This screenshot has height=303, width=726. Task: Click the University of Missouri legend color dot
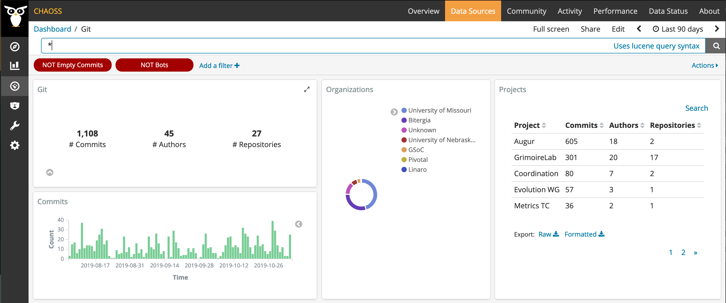coord(404,111)
